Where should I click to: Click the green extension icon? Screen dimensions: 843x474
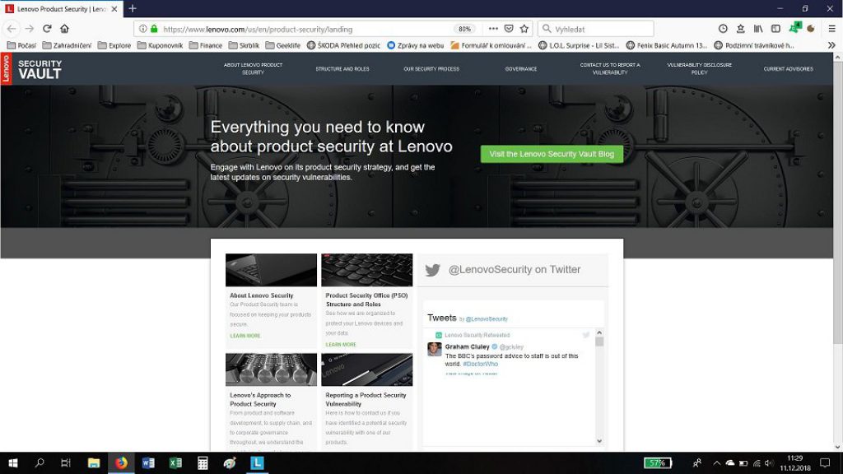coord(794,28)
